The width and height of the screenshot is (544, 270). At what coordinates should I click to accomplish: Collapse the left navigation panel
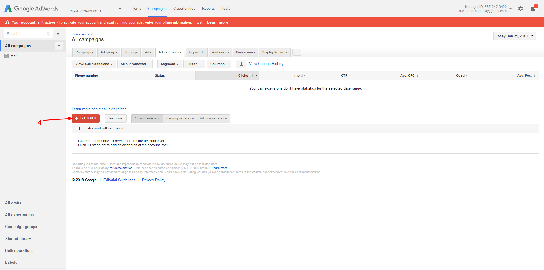(x=58, y=34)
